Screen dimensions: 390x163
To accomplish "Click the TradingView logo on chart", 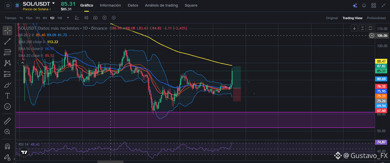I will 25,152.
